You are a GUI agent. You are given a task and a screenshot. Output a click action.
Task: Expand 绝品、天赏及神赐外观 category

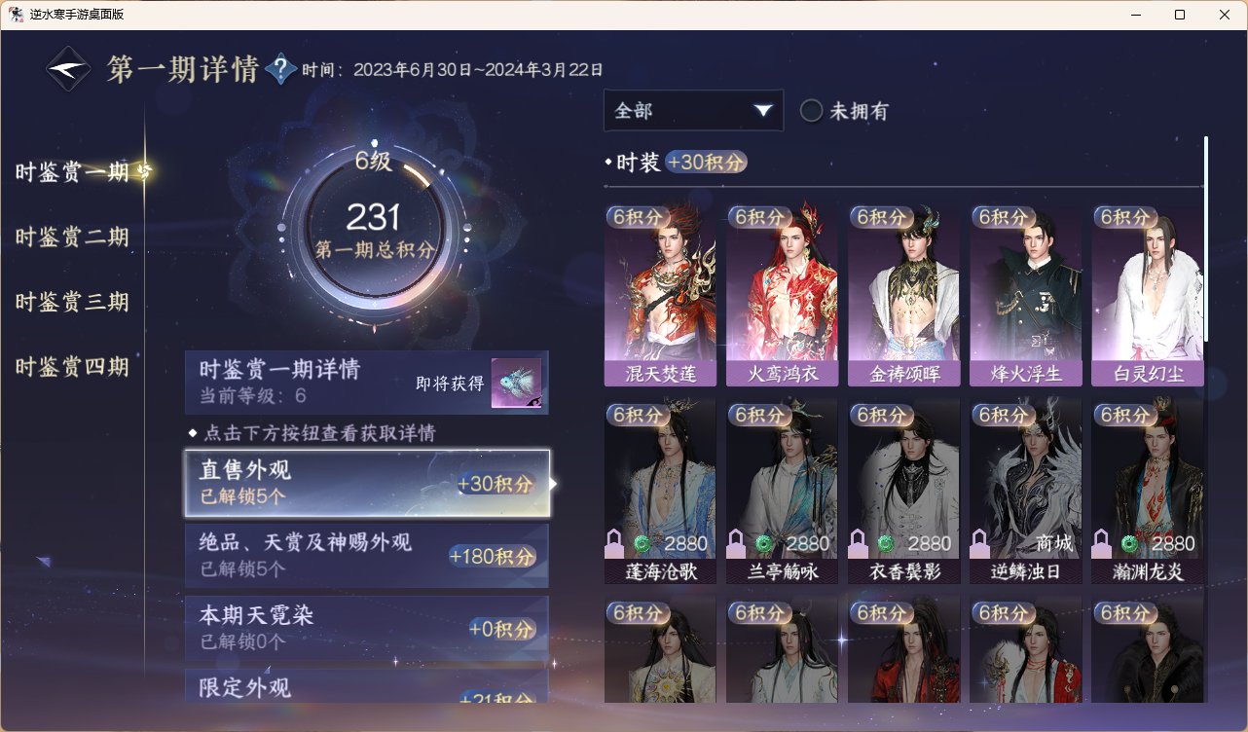point(367,556)
